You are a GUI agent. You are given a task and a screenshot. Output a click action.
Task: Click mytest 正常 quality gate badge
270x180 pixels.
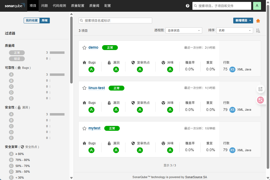pos(112,128)
